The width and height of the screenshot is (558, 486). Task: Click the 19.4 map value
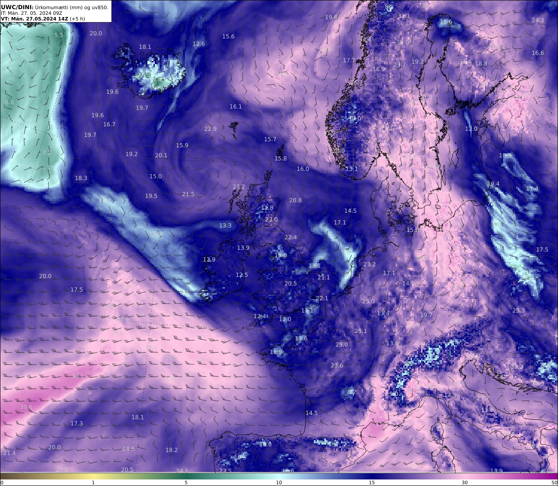coord(493,184)
